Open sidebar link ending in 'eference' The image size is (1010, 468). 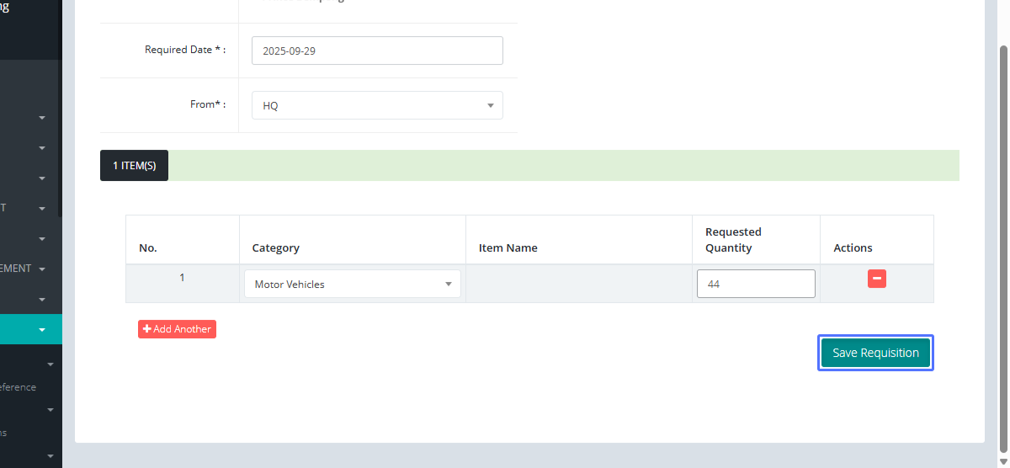tap(18, 387)
